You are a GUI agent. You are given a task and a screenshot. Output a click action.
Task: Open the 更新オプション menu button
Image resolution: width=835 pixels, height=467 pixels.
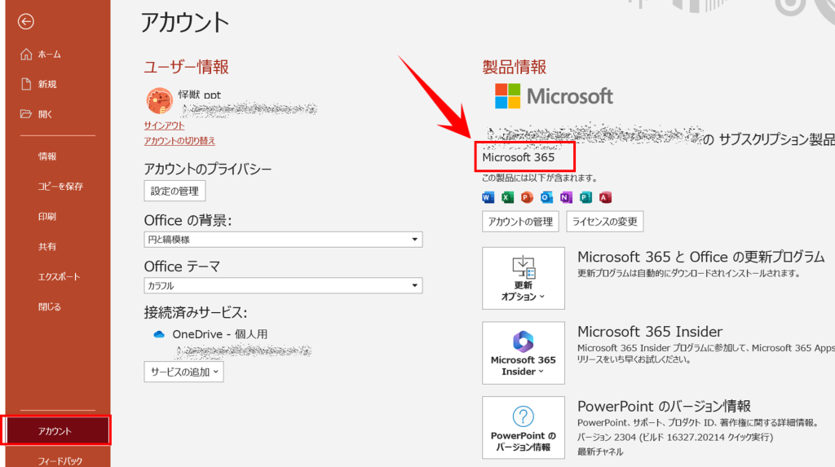(x=523, y=278)
